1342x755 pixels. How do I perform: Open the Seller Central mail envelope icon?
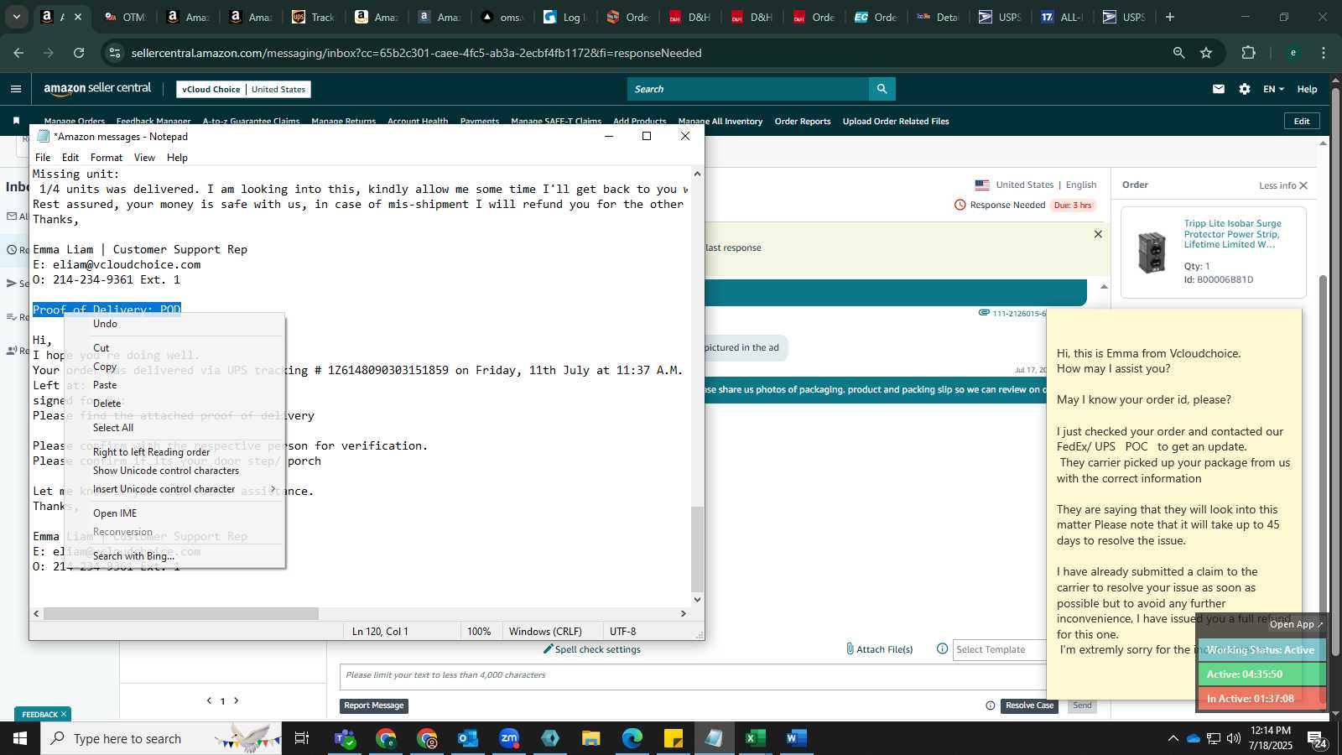click(1219, 89)
